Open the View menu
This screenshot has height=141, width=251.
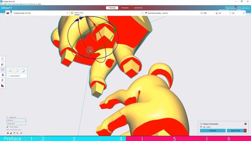[x=10, y=4]
